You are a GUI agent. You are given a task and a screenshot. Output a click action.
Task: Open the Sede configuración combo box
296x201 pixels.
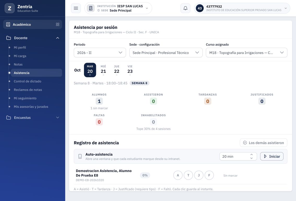click(166, 53)
